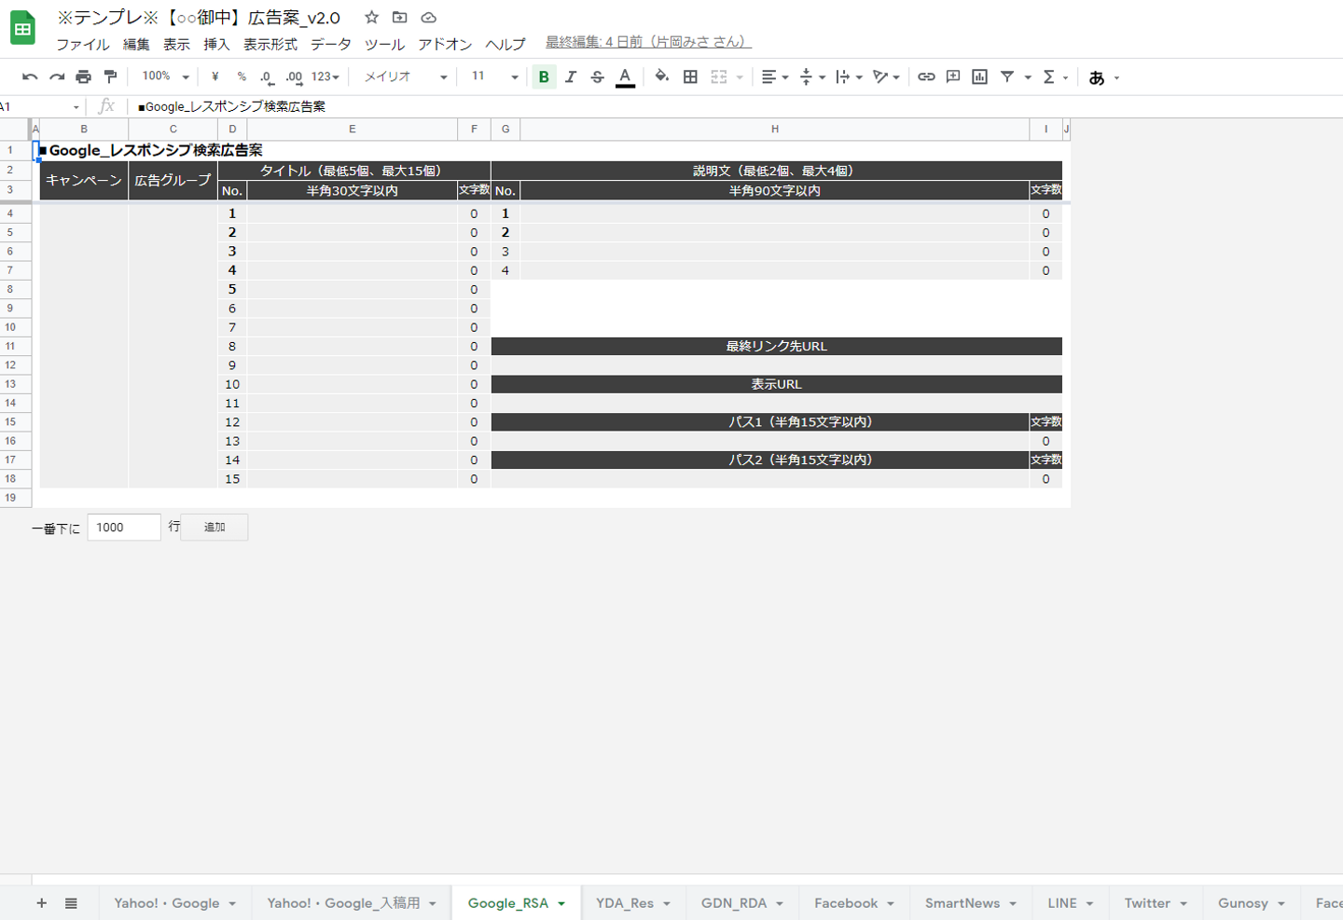Screen dimensions: 1343x920
Task: Open the Google_RSA tab options arrow
Action: pyautogui.click(x=561, y=904)
